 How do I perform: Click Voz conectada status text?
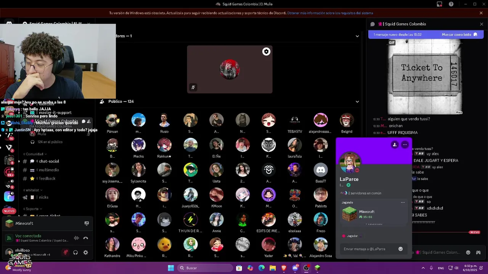click(x=28, y=236)
